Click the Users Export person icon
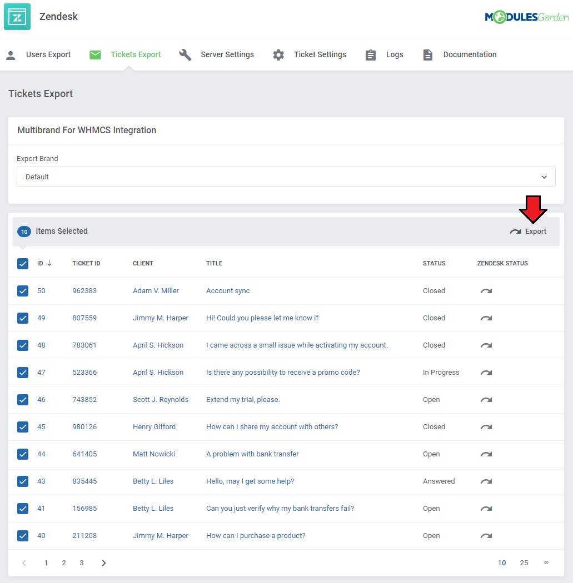 point(11,55)
